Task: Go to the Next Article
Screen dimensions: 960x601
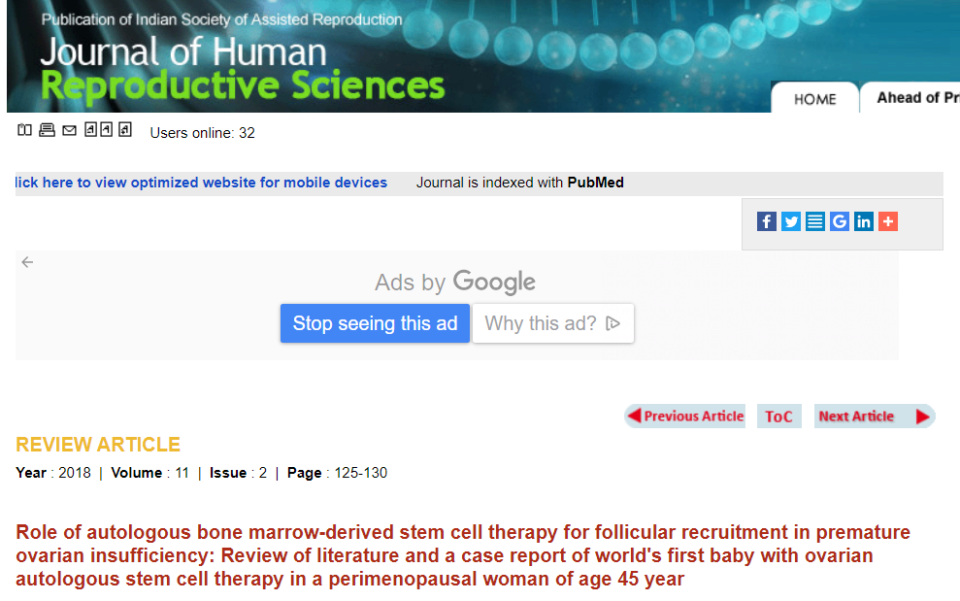Action: (875, 416)
